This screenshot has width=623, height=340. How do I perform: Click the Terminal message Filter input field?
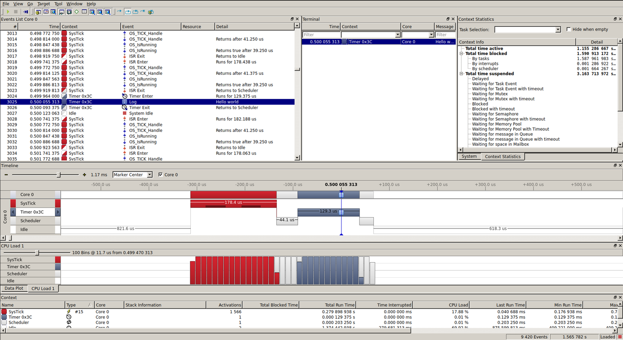tap(445, 35)
